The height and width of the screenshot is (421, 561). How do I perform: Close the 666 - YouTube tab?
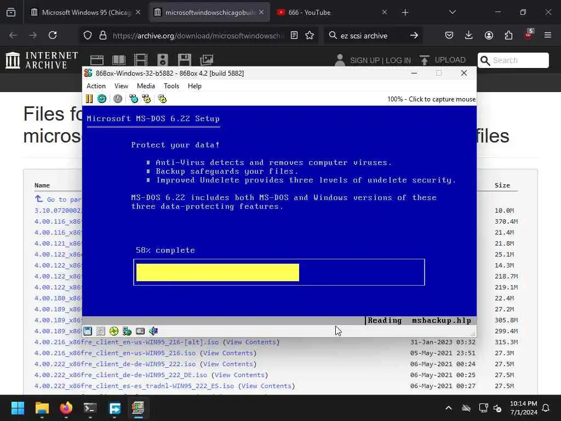pyautogui.click(x=384, y=12)
